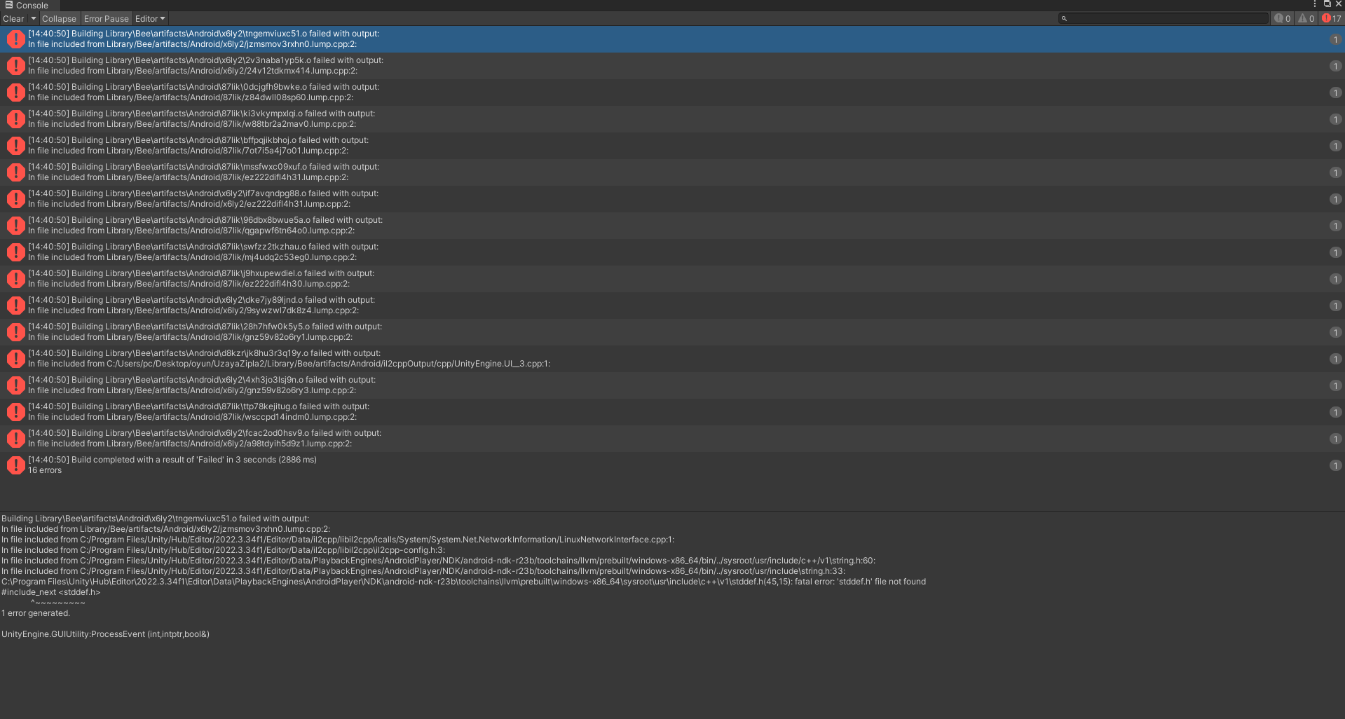Select the 0dcjgfh9bwke.o failed entry
The image size is (1345, 719).
[x=672, y=93]
